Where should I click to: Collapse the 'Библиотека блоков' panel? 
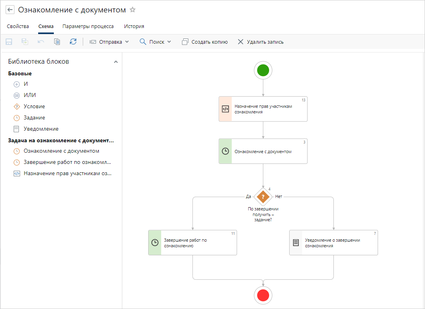pyautogui.click(x=116, y=62)
